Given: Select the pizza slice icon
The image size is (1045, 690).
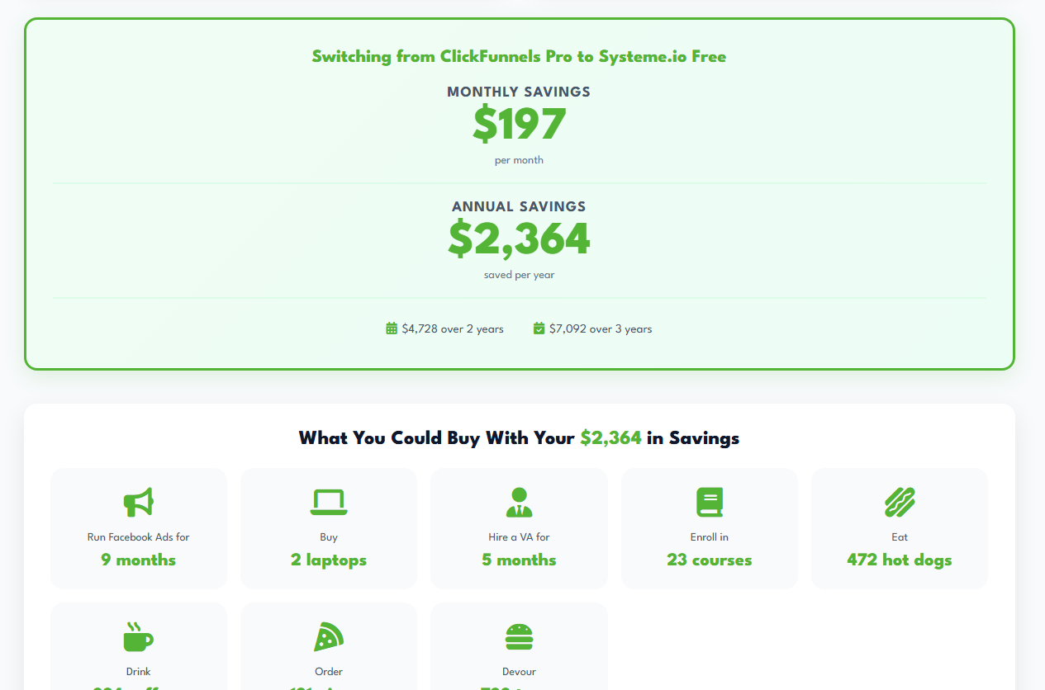Looking at the screenshot, I should 329,637.
